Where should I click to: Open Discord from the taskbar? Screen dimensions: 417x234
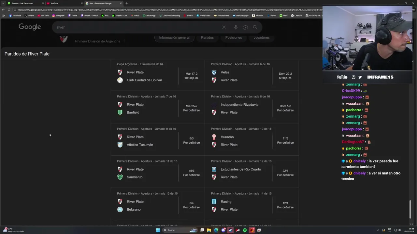pos(223,230)
